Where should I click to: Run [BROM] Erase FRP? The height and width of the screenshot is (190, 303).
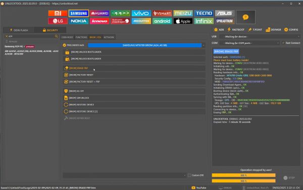134,68
